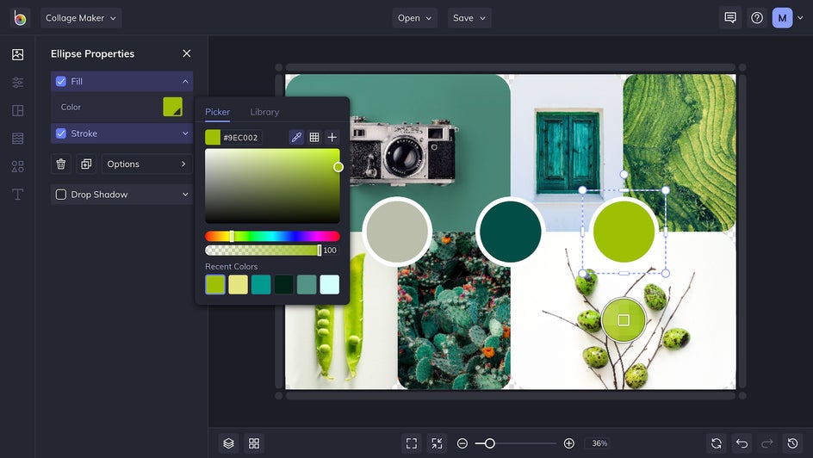Zoom in with the plus magnifier button

[568, 443]
